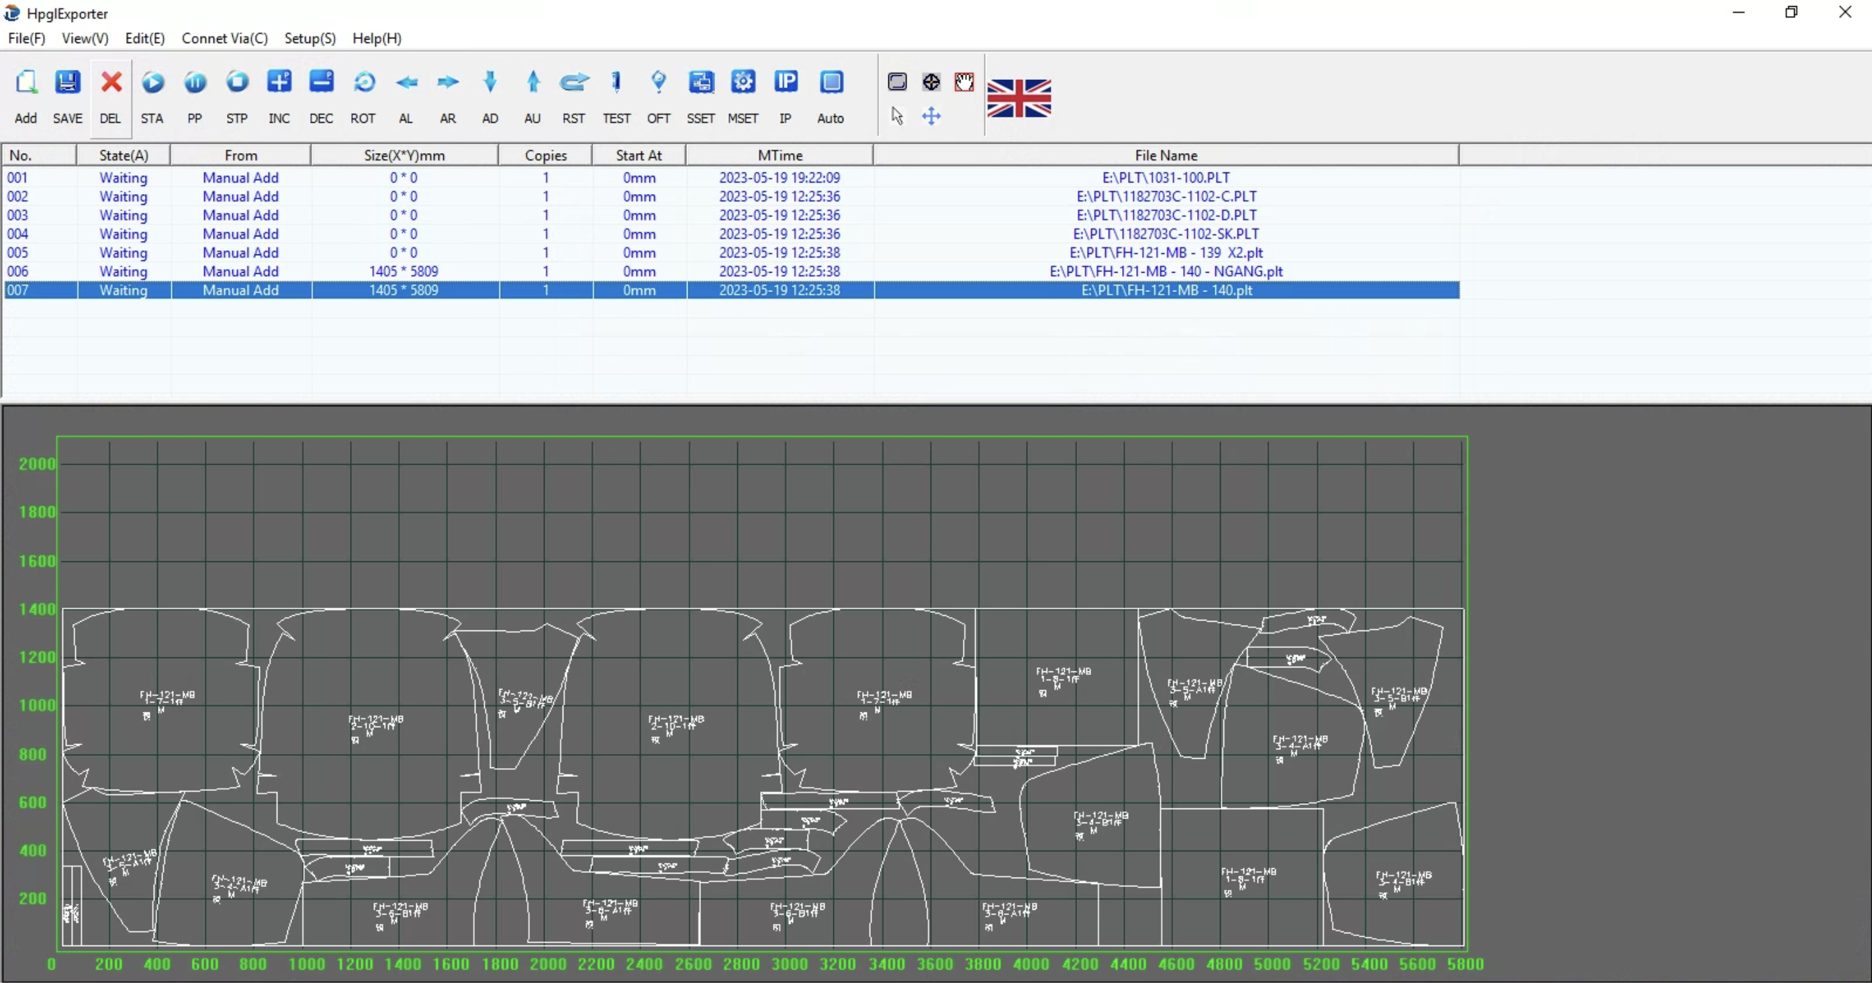Click the MTime column header

coord(780,154)
